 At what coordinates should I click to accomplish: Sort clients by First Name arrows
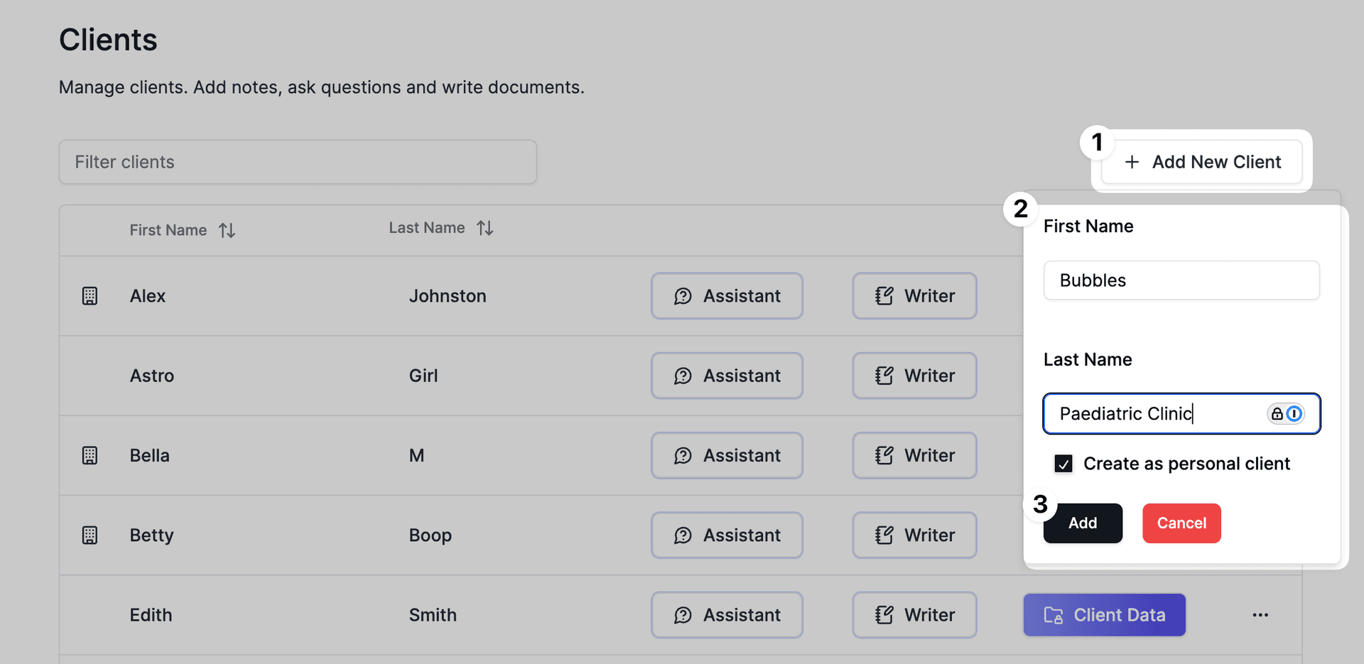pos(227,230)
